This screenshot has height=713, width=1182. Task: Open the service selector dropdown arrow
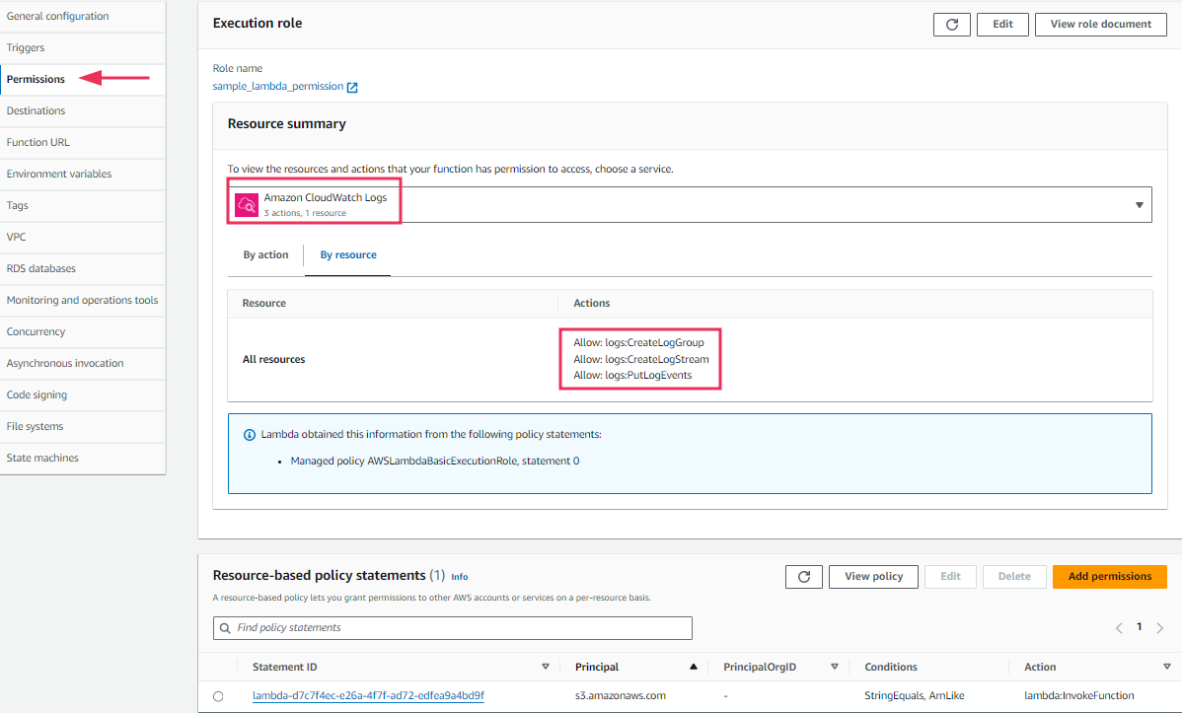tap(1139, 203)
